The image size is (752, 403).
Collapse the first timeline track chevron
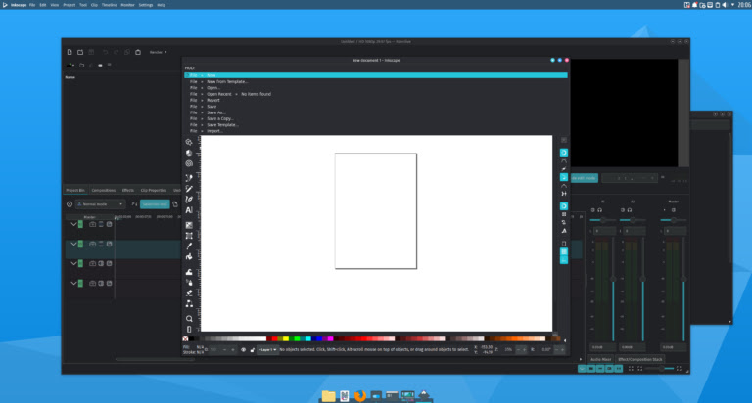coord(72,224)
